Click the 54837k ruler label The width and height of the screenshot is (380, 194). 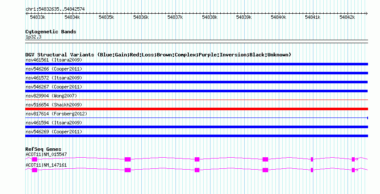click(175, 17)
